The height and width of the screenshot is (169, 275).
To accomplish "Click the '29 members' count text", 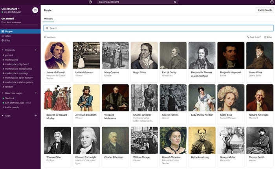I will [49, 37].
